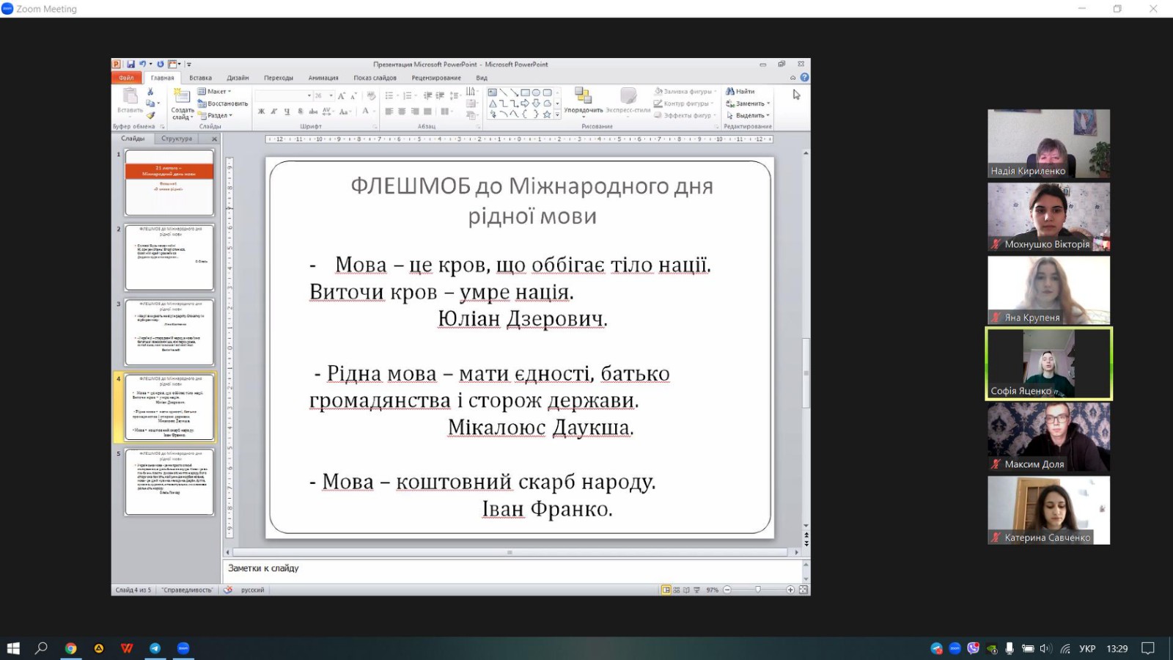
Task: Select slide 5 thumbnail in slides panel
Action: tap(169, 482)
